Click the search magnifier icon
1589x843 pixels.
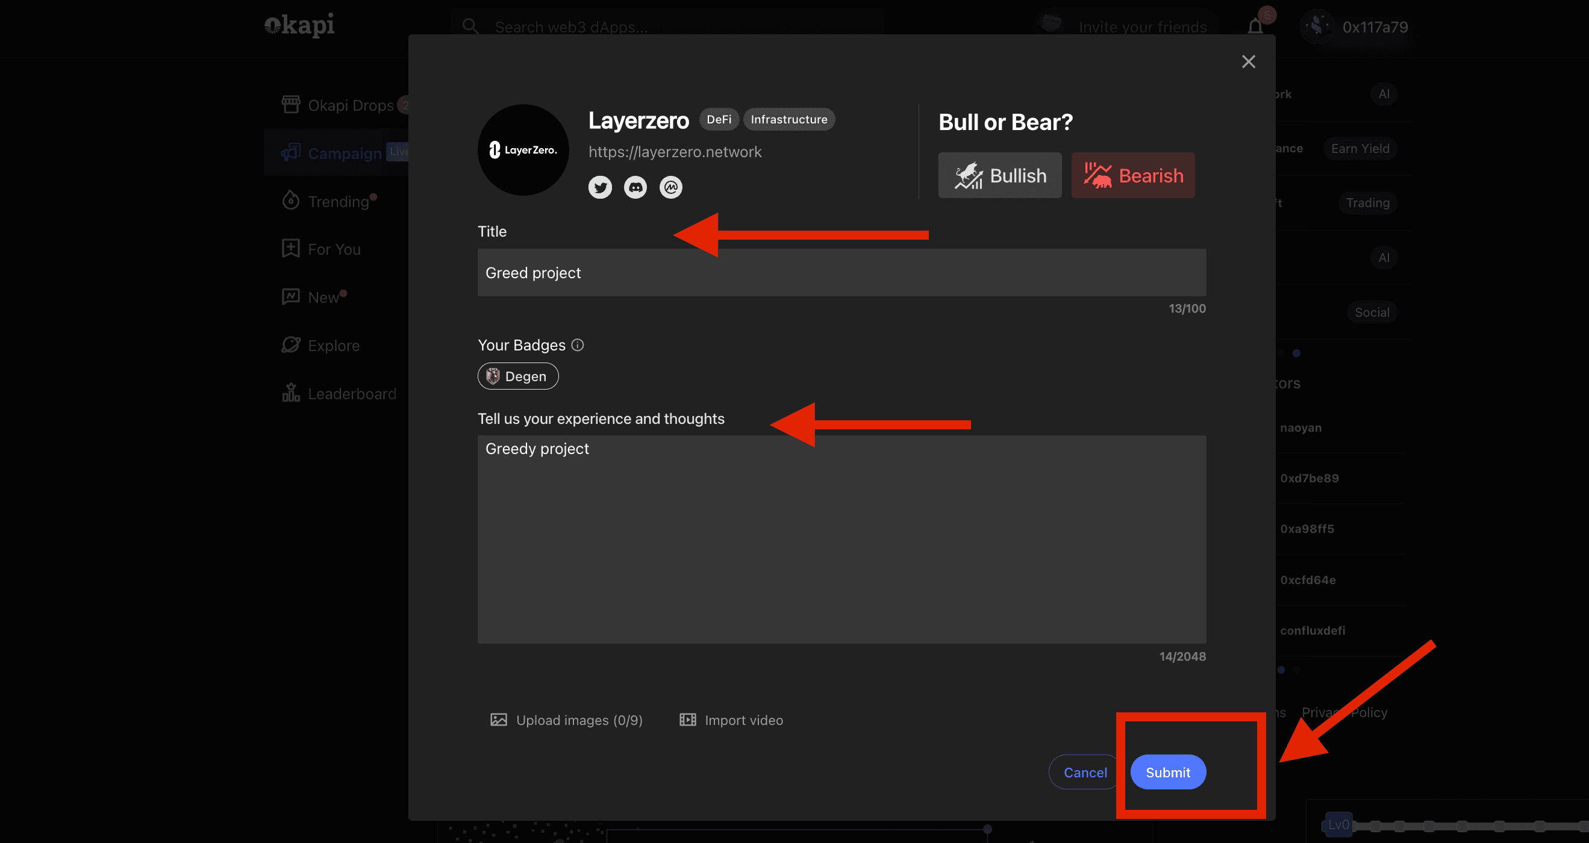pos(470,26)
